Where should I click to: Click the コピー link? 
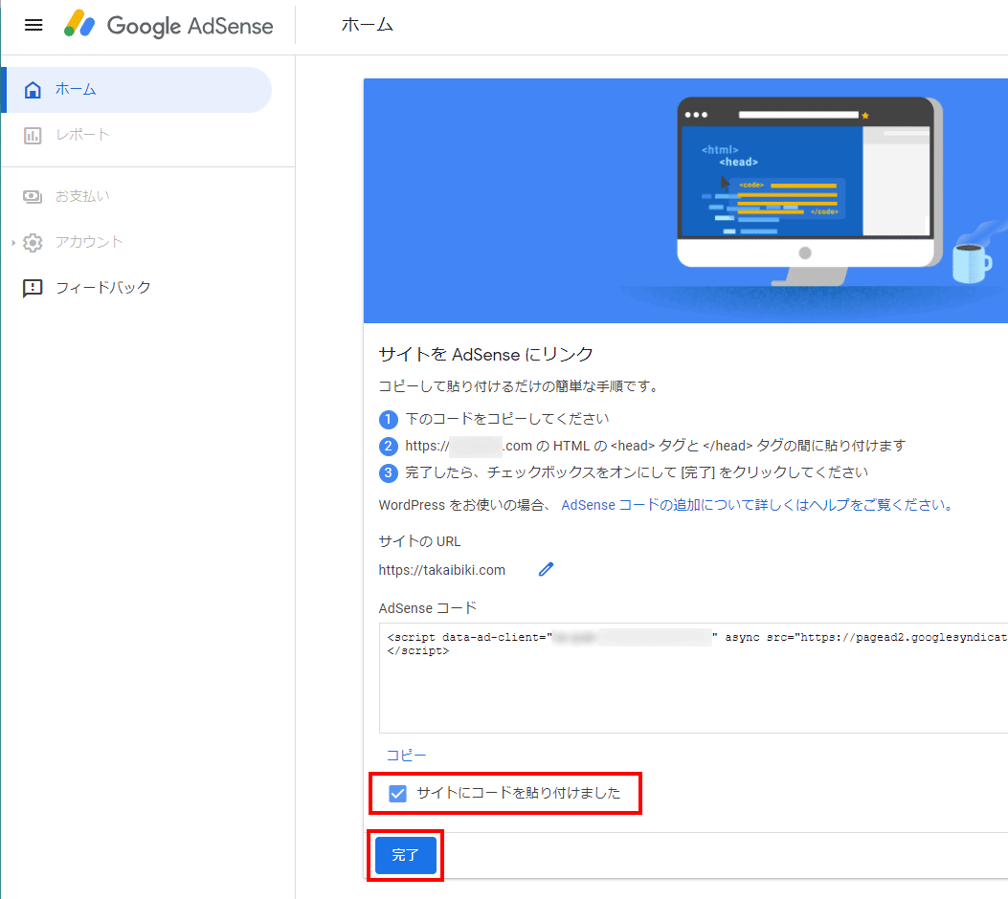[406, 756]
